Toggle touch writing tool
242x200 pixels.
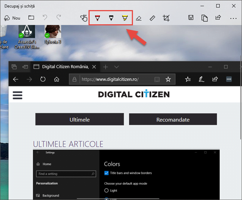point(84,18)
